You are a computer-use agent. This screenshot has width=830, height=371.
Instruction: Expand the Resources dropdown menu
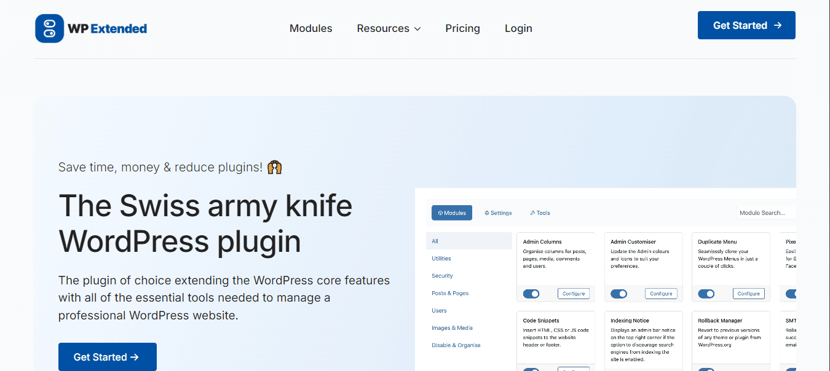pyautogui.click(x=389, y=28)
